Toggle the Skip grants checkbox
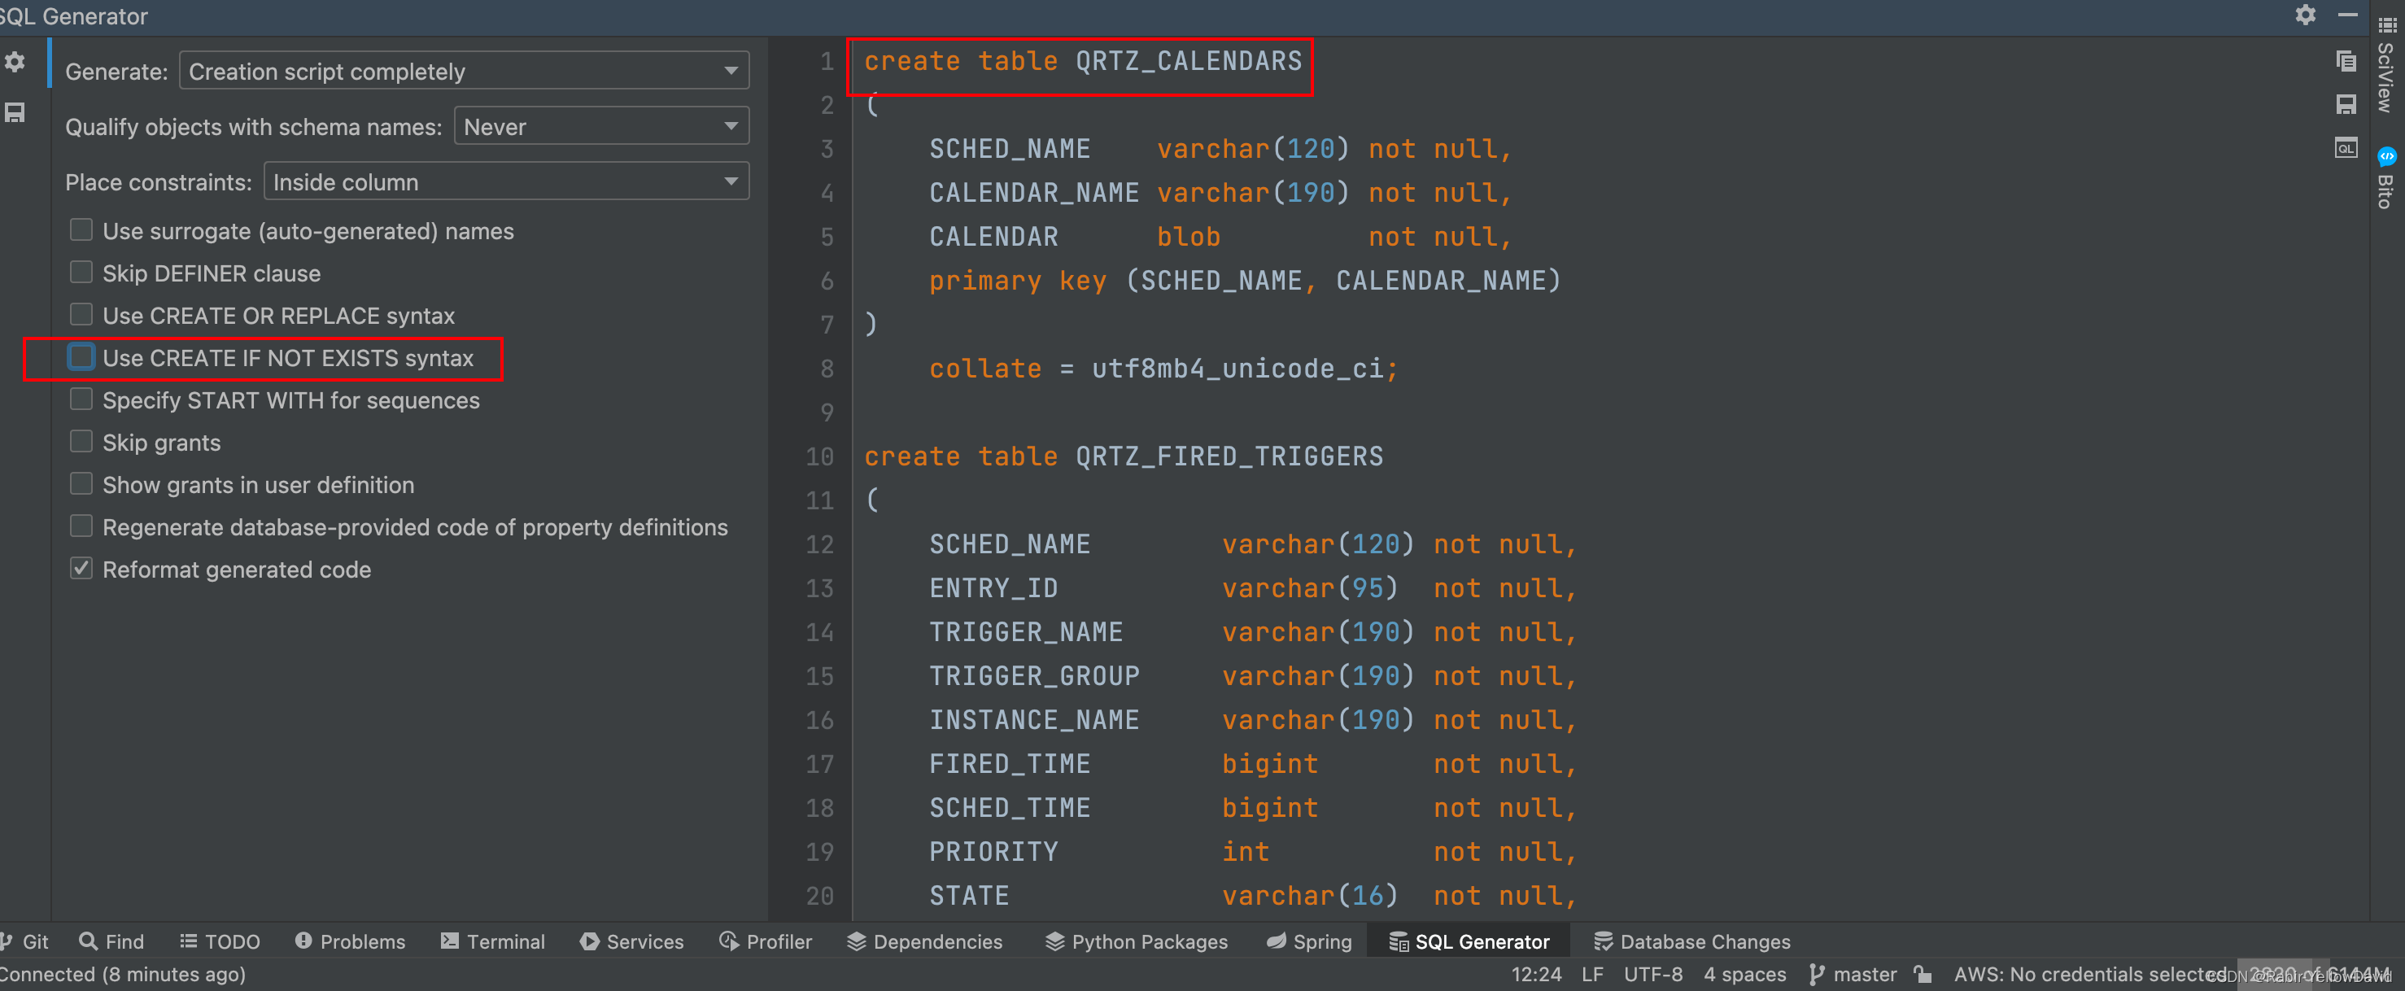The image size is (2405, 991). point(82,442)
